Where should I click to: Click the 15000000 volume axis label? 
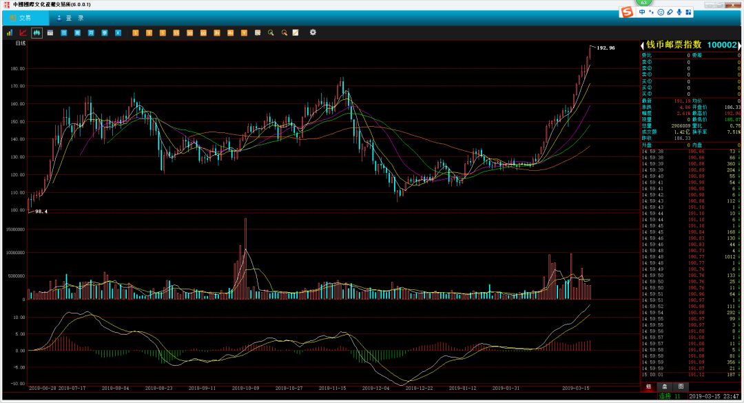pyautogui.click(x=15, y=229)
